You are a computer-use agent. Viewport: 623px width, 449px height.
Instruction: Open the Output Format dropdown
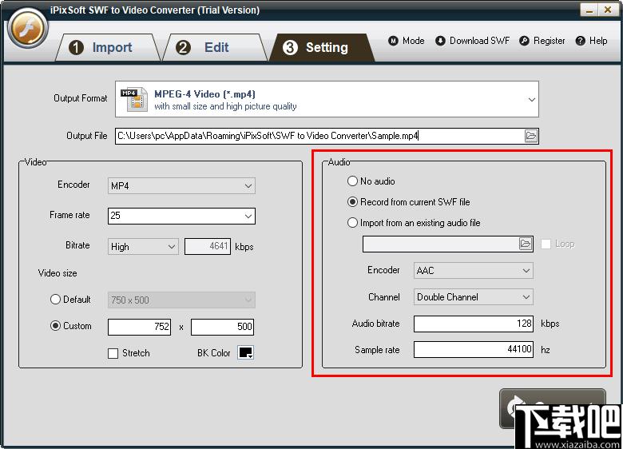327,99
